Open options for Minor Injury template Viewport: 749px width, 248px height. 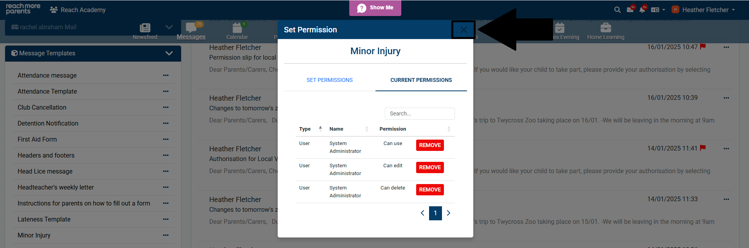(166, 235)
